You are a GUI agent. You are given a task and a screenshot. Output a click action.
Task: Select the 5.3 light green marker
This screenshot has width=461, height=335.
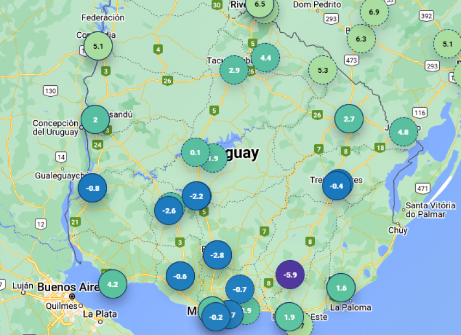point(322,70)
